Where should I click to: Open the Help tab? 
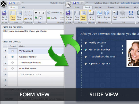(23, 7)
